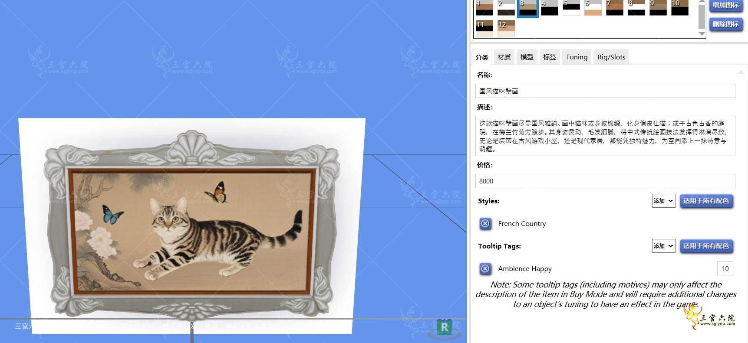Choose swatch thumbnail number 12
This screenshot has height=343, width=748.
tap(506, 28)
